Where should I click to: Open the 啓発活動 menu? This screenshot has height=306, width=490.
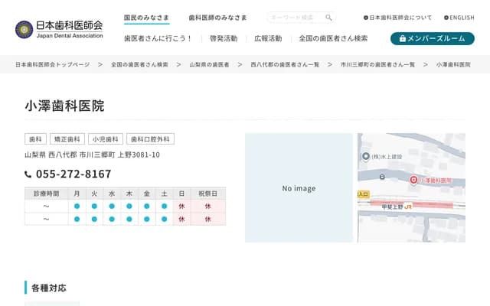point(223,38)
